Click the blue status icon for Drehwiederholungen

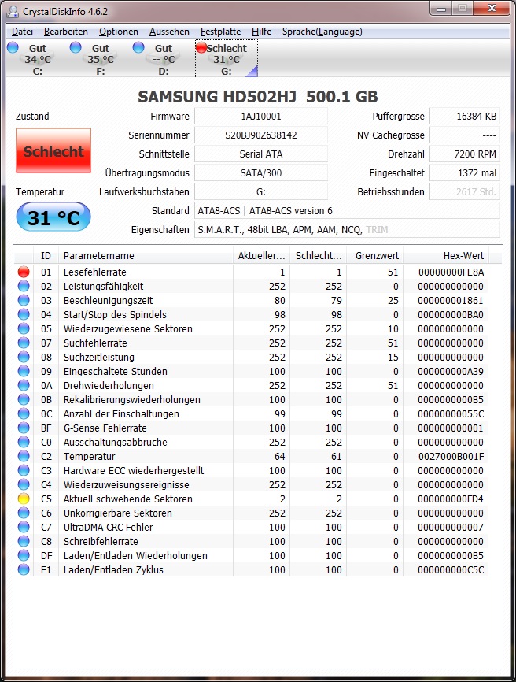(x=24, y=385)
